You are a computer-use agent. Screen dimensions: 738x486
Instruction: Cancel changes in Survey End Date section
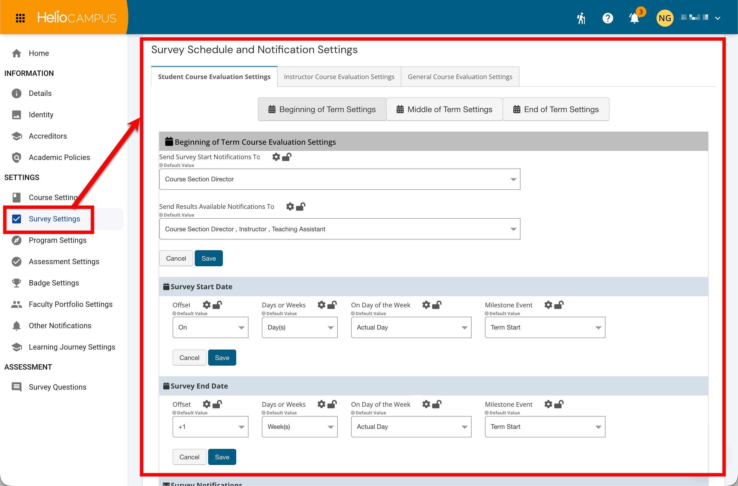(189, 457)
